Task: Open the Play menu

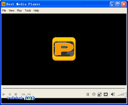Action: coord(19,10)
